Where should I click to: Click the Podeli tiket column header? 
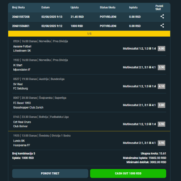tap(159, 8)
